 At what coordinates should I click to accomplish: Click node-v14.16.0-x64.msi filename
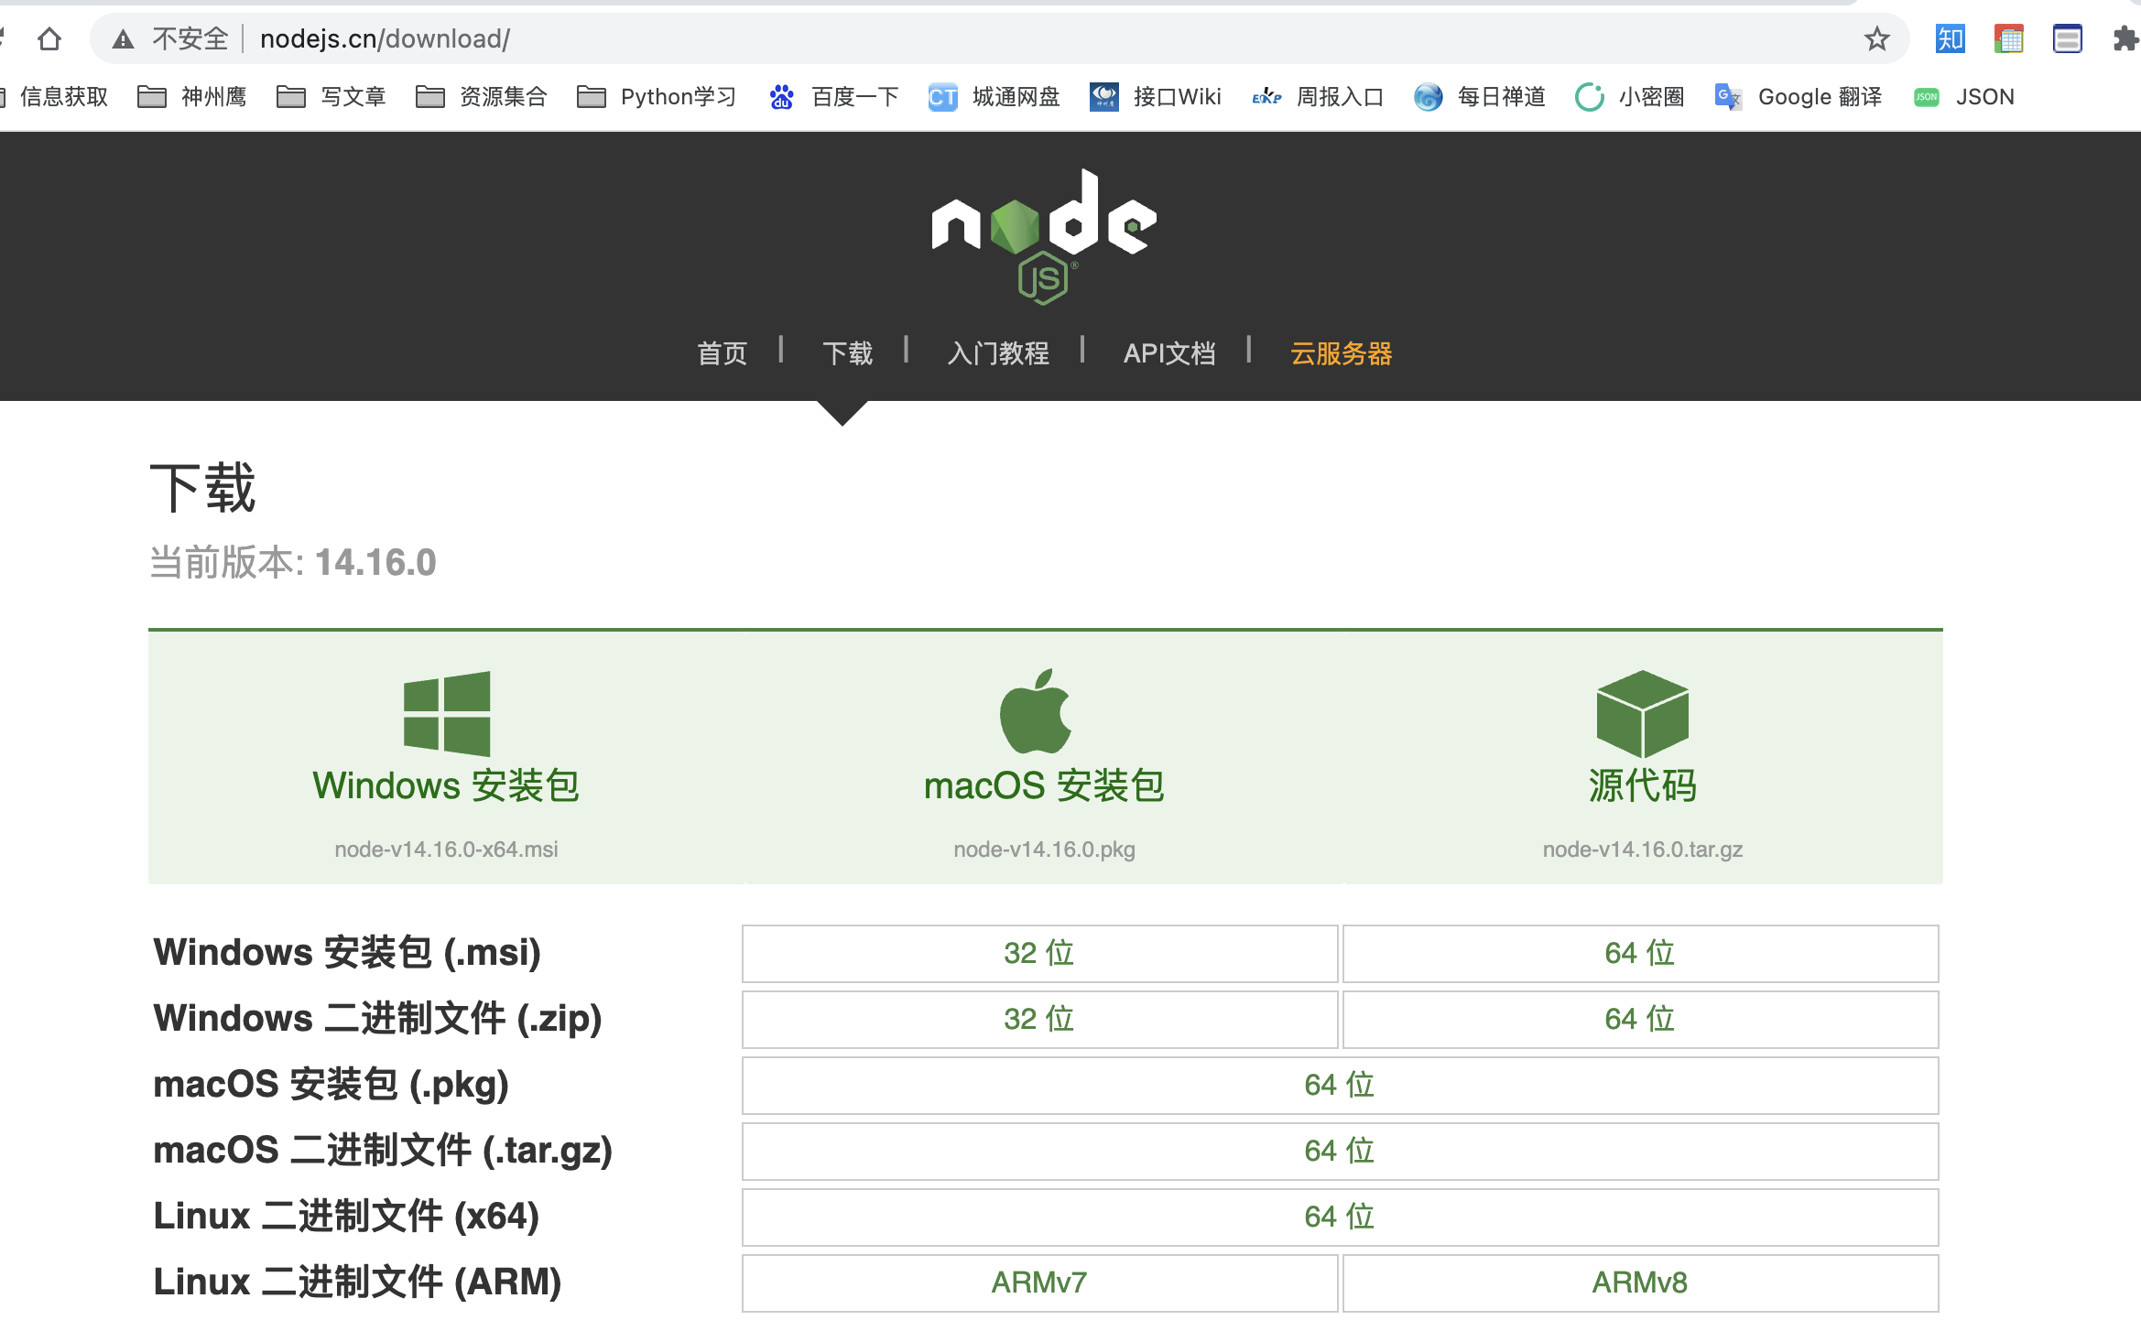point(446,849)
